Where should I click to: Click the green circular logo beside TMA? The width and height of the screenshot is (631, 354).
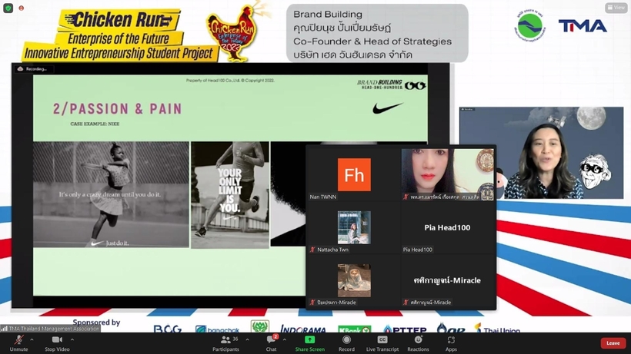[x=530, y=25]
